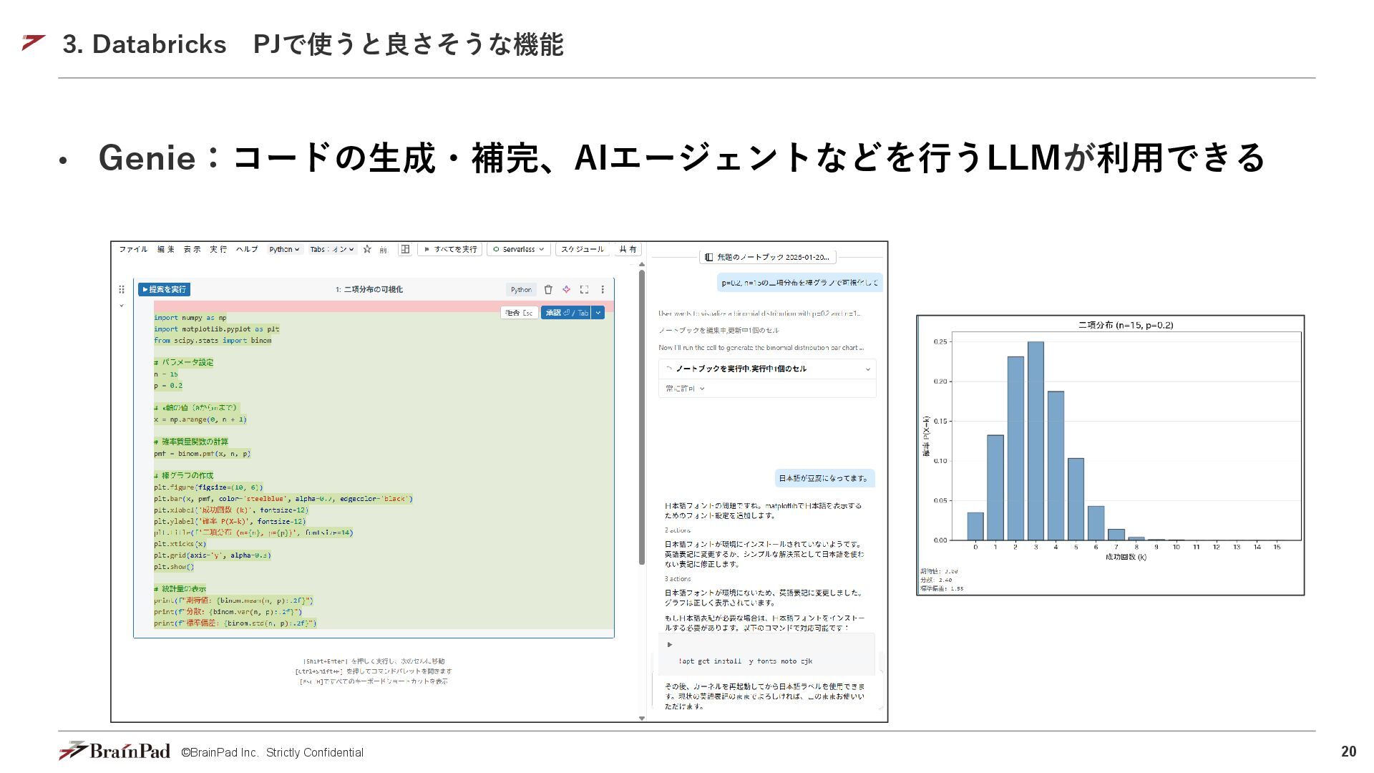The image size is (1374, 773).
Task: Collapse the cell using the left chevron
Action: 122,306
